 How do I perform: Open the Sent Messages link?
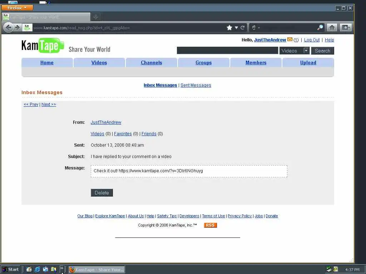196,85
